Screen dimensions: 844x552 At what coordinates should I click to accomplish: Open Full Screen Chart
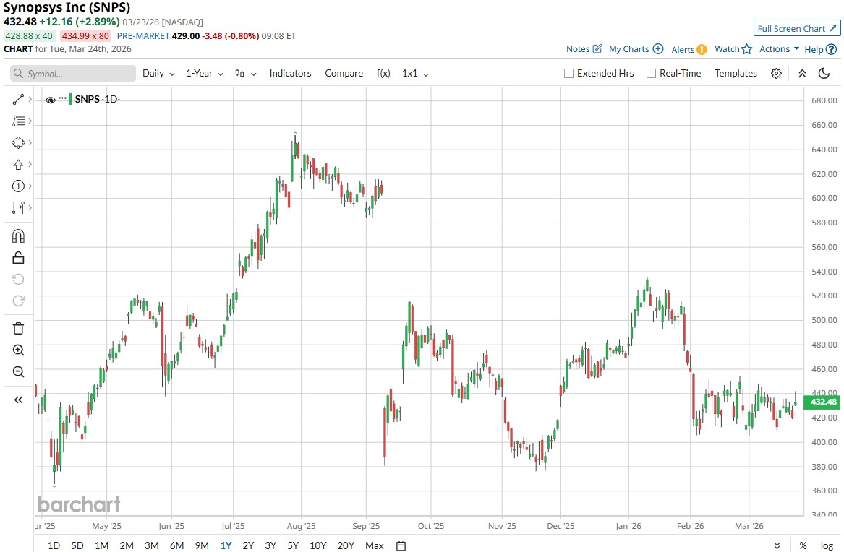(x=797, y=28)
